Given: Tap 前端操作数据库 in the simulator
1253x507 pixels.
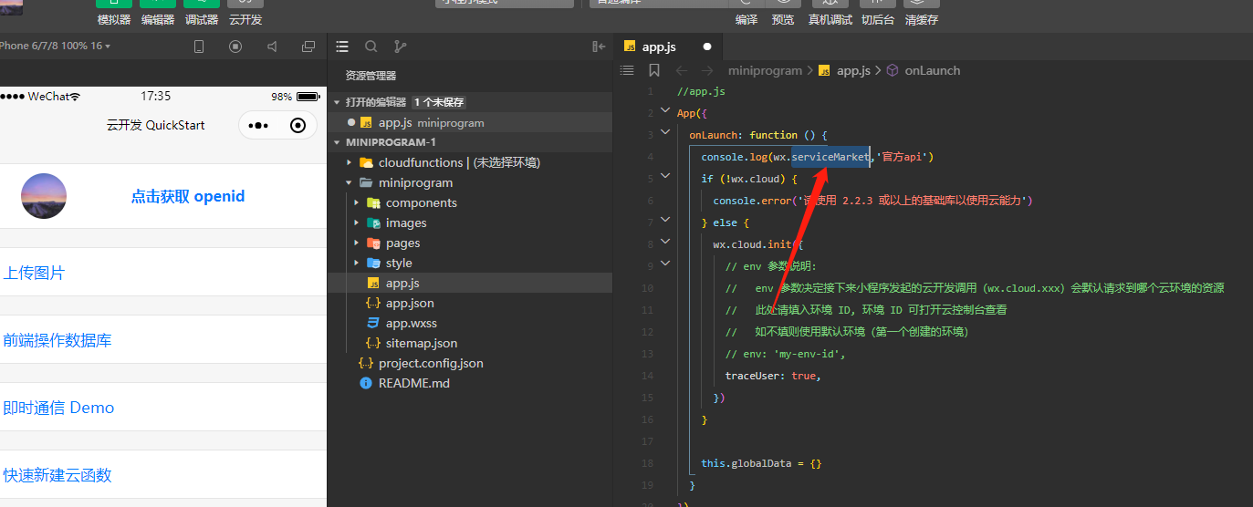Looking at the screenshot, I should click(57, 340).
